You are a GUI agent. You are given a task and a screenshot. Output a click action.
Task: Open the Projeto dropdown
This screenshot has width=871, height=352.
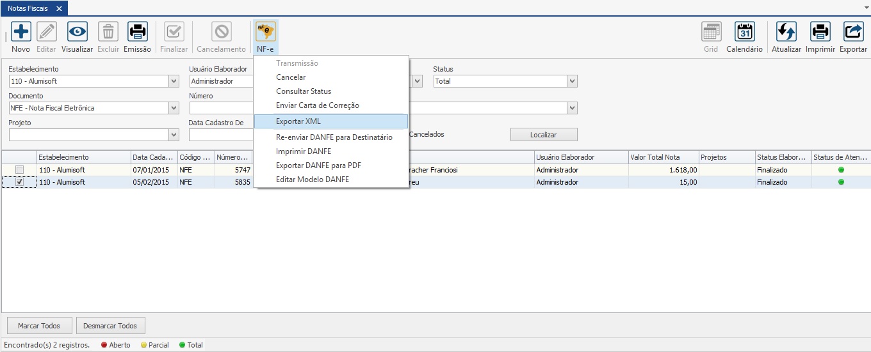[x=174, y=135]
